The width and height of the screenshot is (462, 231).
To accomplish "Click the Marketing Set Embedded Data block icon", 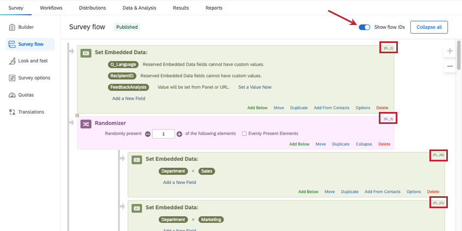I will pyautogui.click(x=137, y=208).
